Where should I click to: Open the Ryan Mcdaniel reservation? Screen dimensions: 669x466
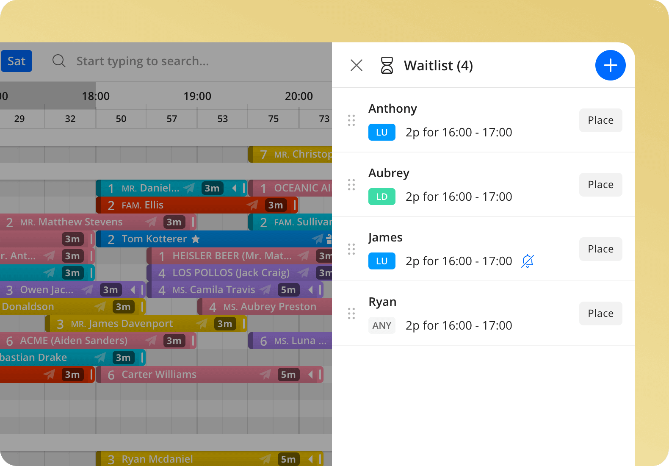pos(210,458)
